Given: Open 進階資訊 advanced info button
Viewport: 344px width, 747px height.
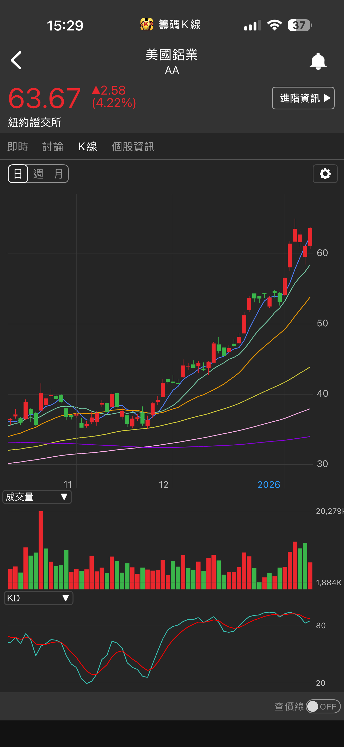Looking at the screenshot, I should [303, 98].
